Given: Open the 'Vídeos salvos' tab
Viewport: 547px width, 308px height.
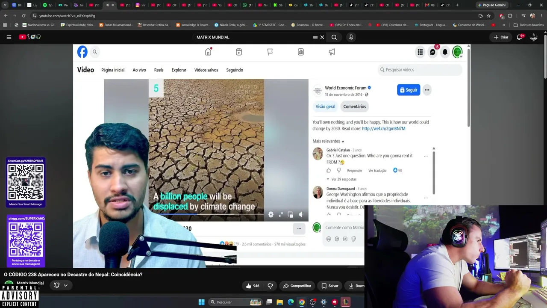Looking at the screenshot, I should click(206, 70).
